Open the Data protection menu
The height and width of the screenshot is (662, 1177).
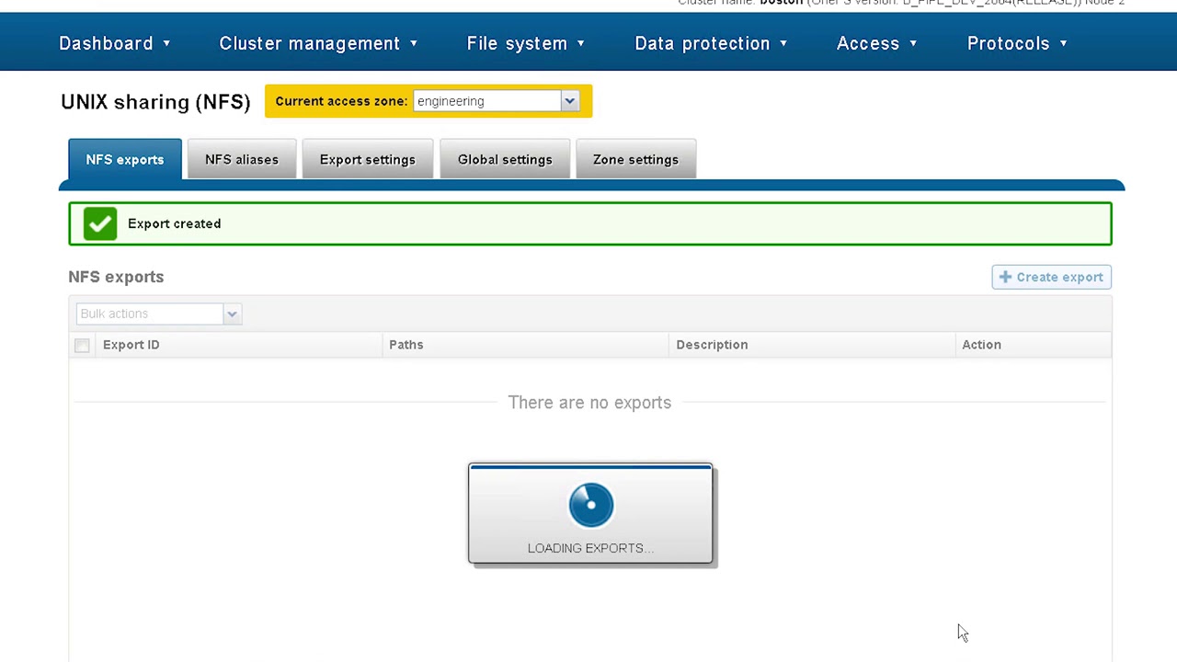tap(711, 43)
